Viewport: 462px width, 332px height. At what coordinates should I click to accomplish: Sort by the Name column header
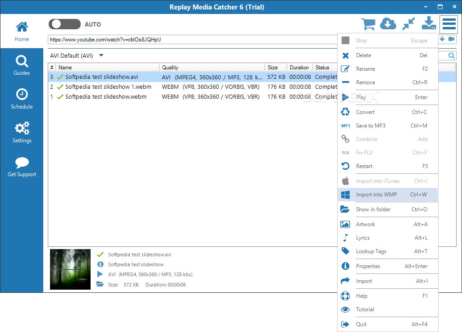click(x=108, y=68)
